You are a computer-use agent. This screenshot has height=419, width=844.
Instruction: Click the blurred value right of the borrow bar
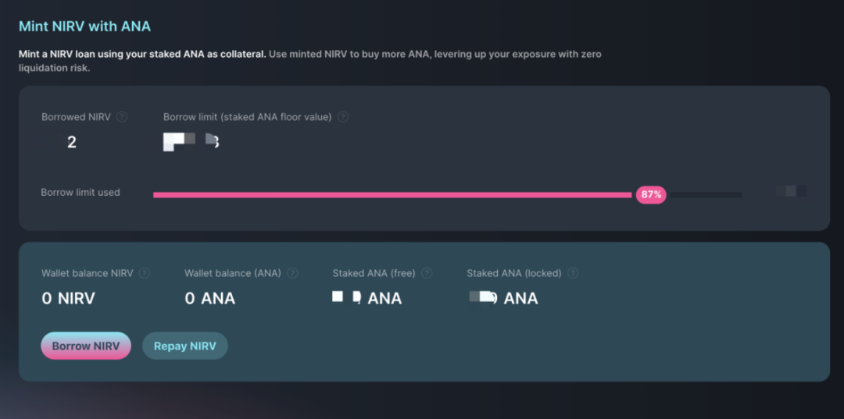tap(791, 191)
